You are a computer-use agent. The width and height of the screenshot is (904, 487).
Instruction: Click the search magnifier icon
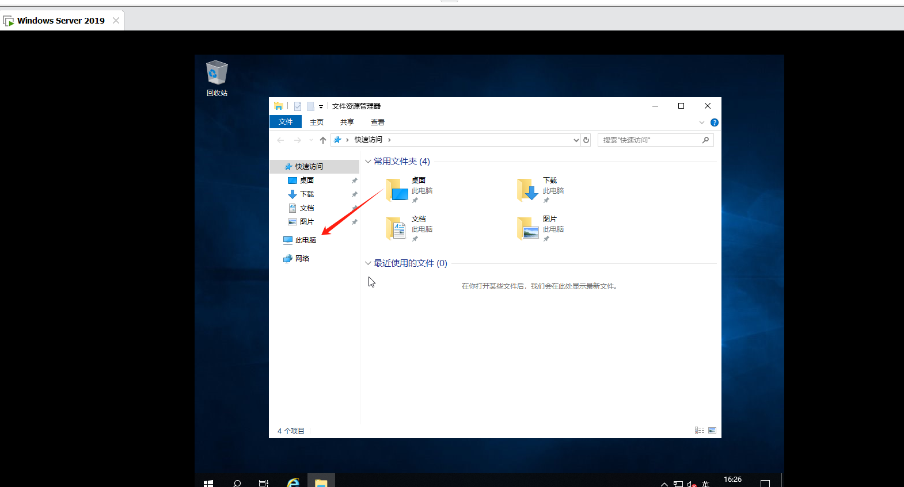point(706,140)
